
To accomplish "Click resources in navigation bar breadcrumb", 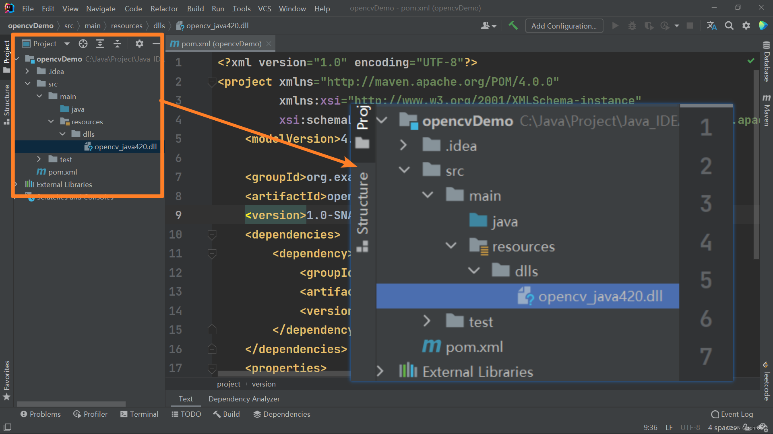I will (126, 26).
